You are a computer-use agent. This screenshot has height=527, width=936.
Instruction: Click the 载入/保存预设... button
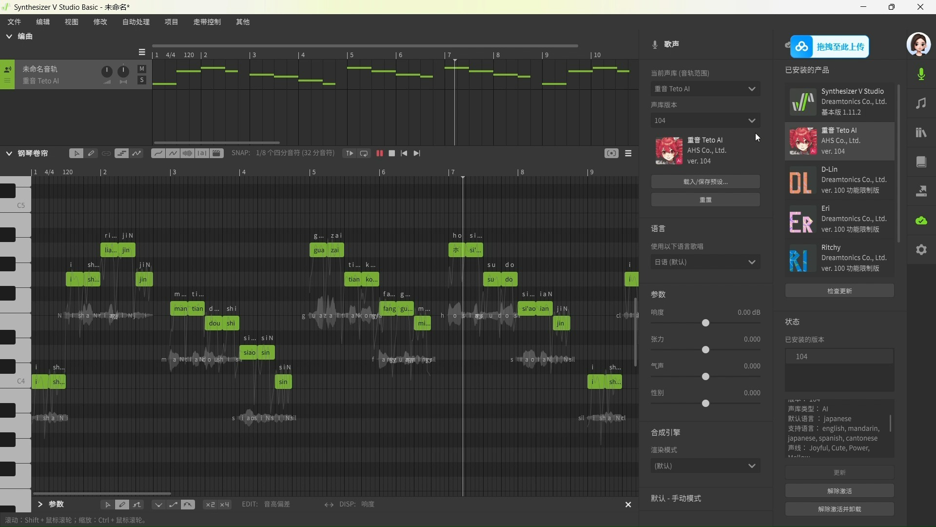(x=705, y=182)
